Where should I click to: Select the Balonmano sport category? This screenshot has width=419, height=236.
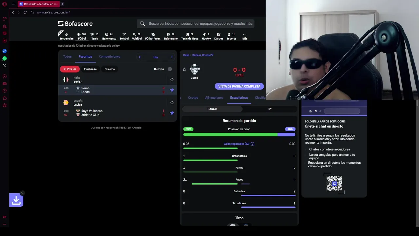click(x=171, y=36)
